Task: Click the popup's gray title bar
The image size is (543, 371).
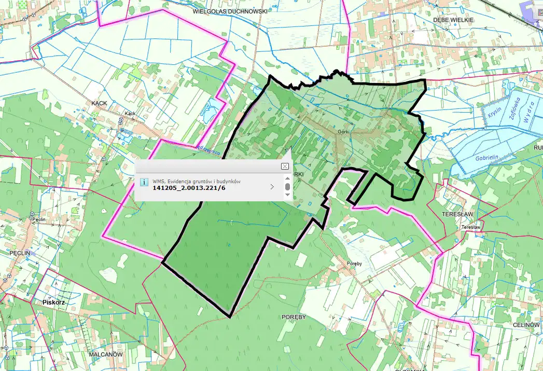Action: pyautogui.click(x=207, y=167)
